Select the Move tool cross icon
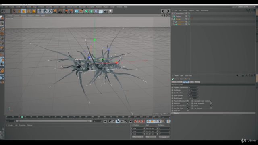This screenshot has width=258, height=145. 19,11
